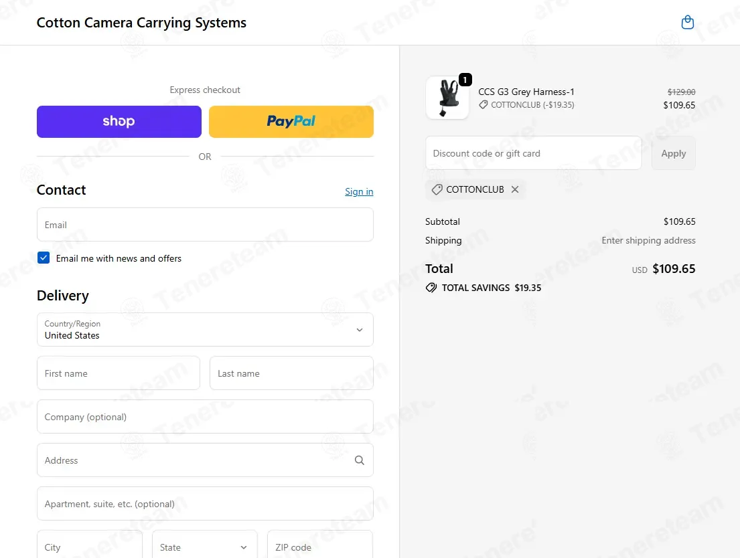Open the shopping bag cart icon

687,23
